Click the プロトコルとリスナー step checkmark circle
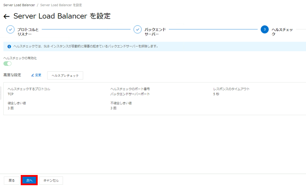The width and height of the screenshot is (306, 189). [x=10, y=30]
